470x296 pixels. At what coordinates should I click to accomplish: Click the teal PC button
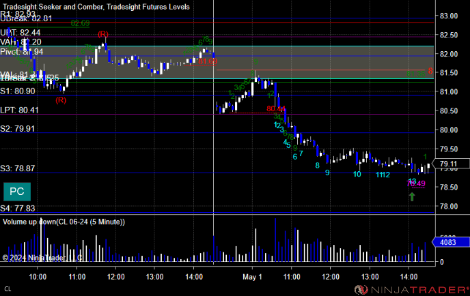pos(17,192)
